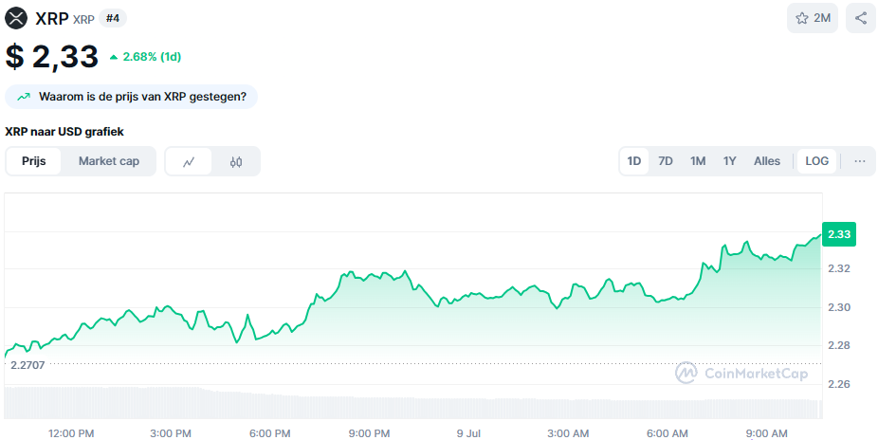This screenshot has width=878, height=440.
Task: Click the XRP coin logo icon
Action: pyautogui.click(x=16, y=18)
